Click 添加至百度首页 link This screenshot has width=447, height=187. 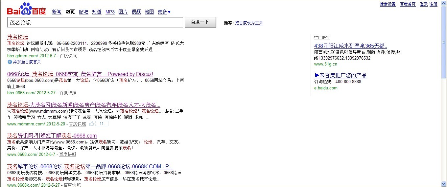pyautogui.click(x=27, y=62)
